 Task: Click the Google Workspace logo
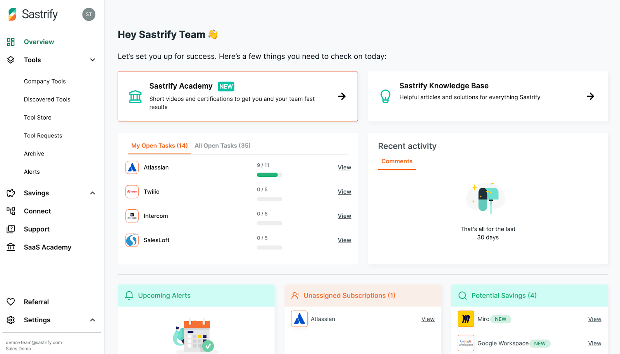tap(466, 343)
